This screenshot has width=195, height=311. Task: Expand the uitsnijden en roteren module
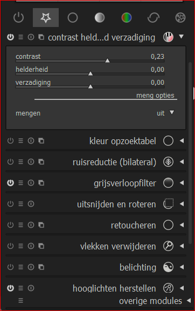pyautogui.click(x=182, y=204)
